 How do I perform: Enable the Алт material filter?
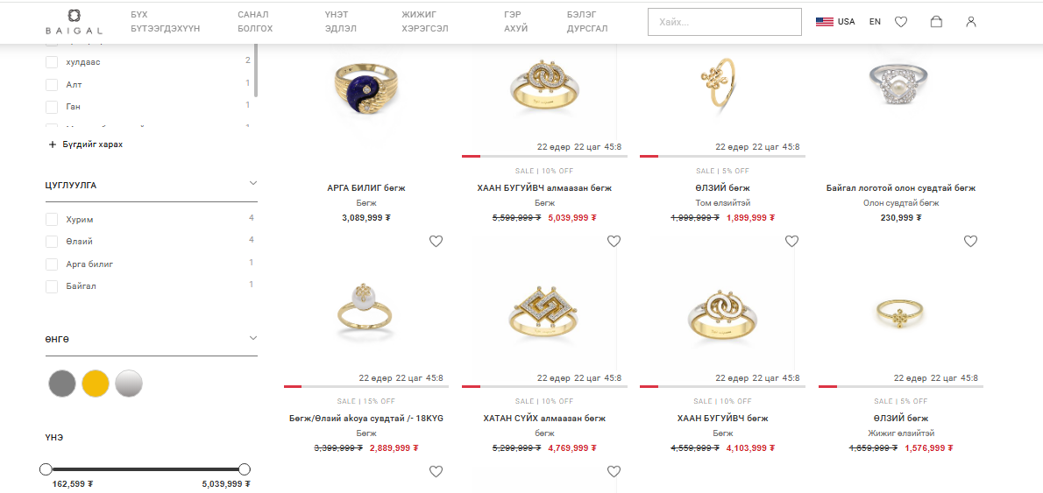tap(52, 85)
